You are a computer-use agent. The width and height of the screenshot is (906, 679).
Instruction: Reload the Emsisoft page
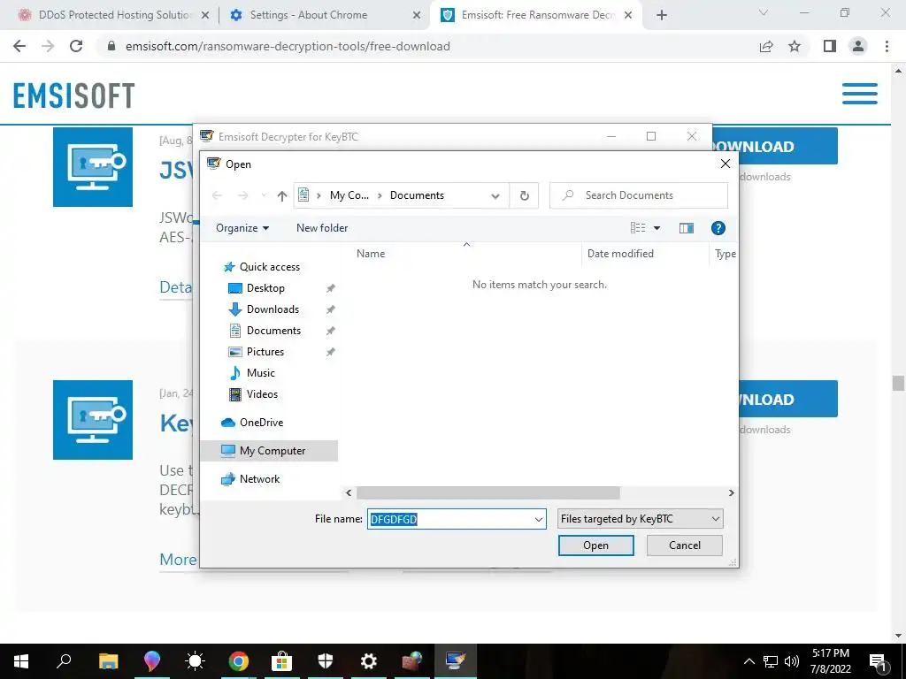click(x=76, y=46)
